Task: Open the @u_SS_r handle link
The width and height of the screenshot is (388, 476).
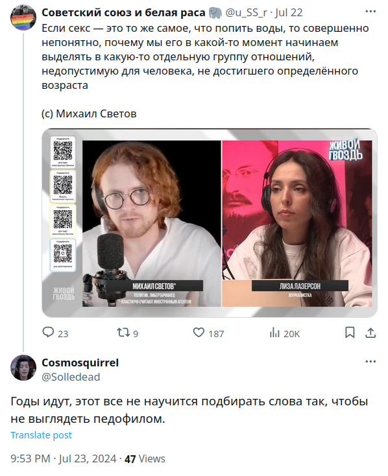Action: coord(247,12)
